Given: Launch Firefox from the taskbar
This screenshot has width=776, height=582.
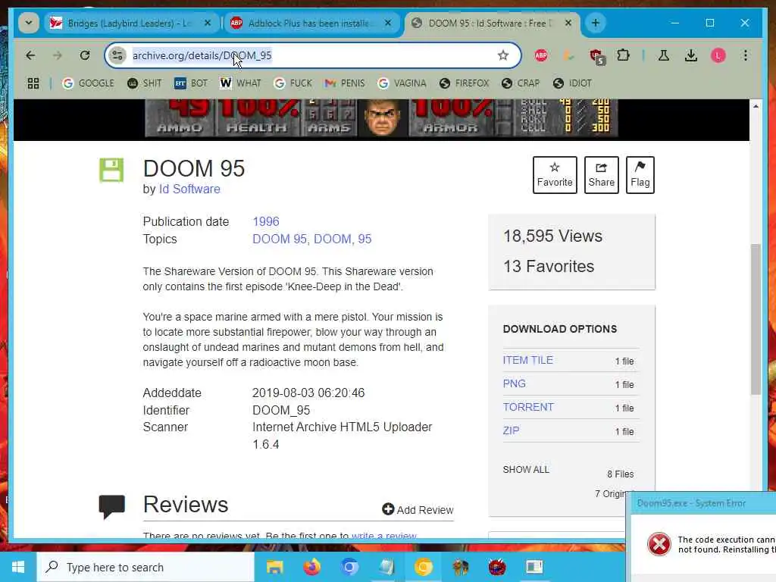Looking at the screenshot, I should point(311,567).
